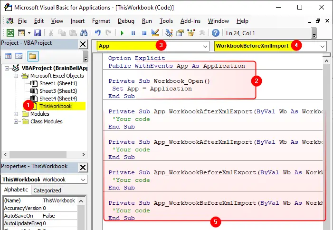Screen dimensions: 333x230
Task: Select Sheet1 (Sheet1) in project tree
Action: point(58,83)
